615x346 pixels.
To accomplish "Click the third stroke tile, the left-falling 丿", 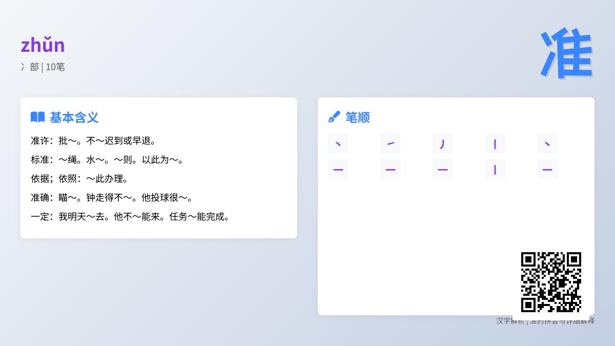I will coord(443,144).
